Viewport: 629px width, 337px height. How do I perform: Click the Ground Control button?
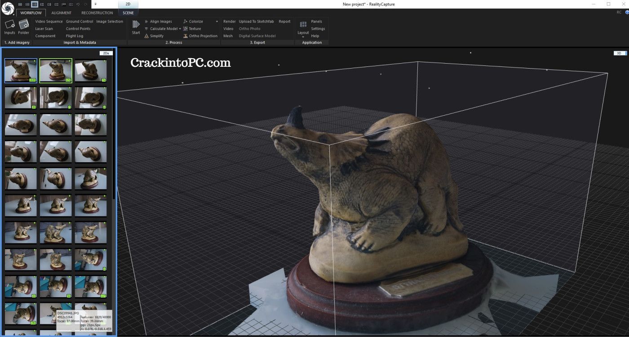pyautogui.click(x=80, y=22)
